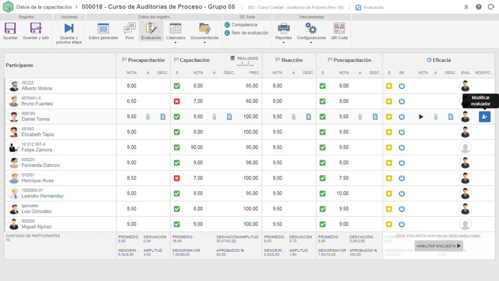Click Modificar evaluador button for Daniel Torres

point(484,117)
